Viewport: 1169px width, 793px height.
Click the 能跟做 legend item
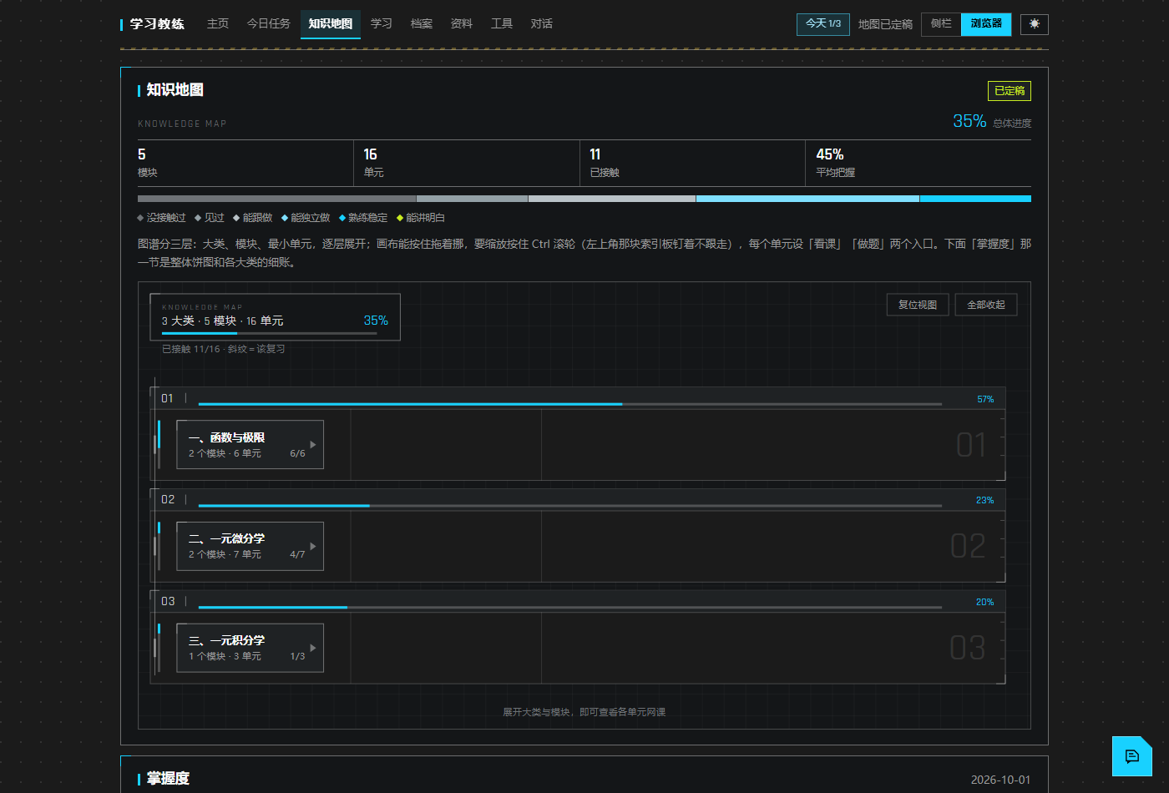click(x=253, y=218)
